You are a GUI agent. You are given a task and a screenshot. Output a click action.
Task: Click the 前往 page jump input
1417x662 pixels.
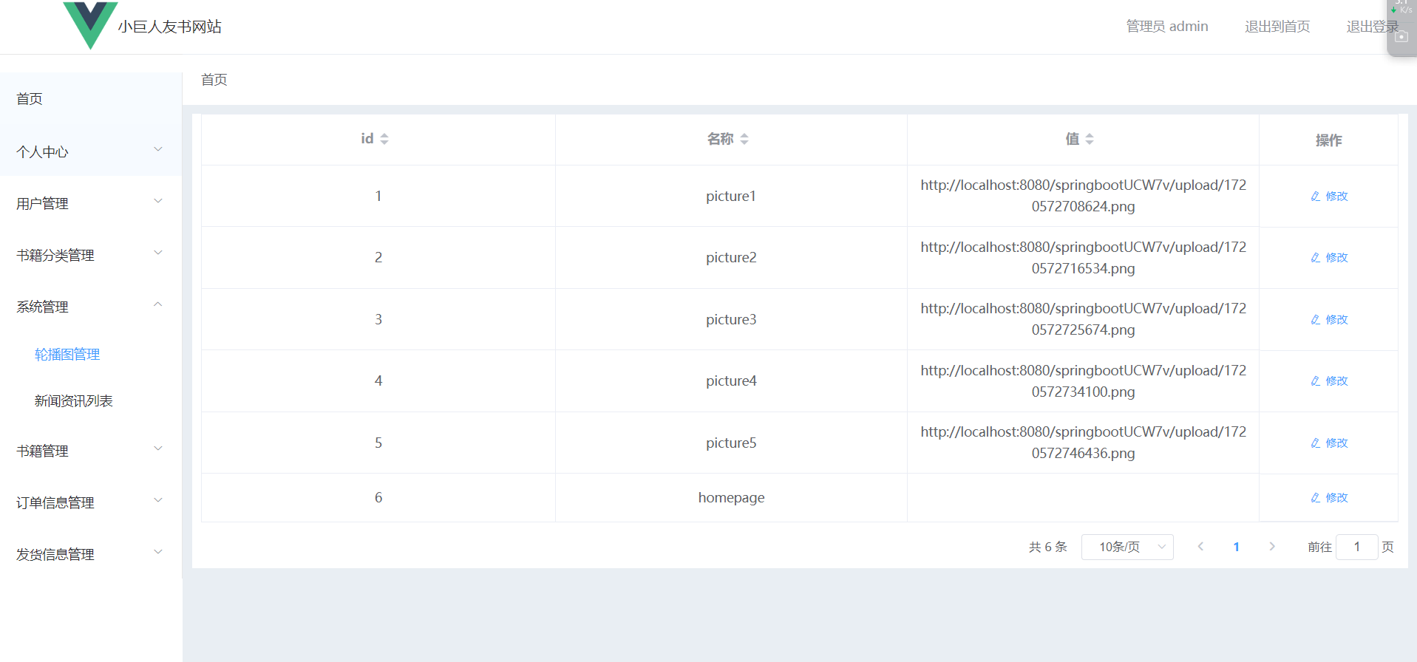point(1357,547)
